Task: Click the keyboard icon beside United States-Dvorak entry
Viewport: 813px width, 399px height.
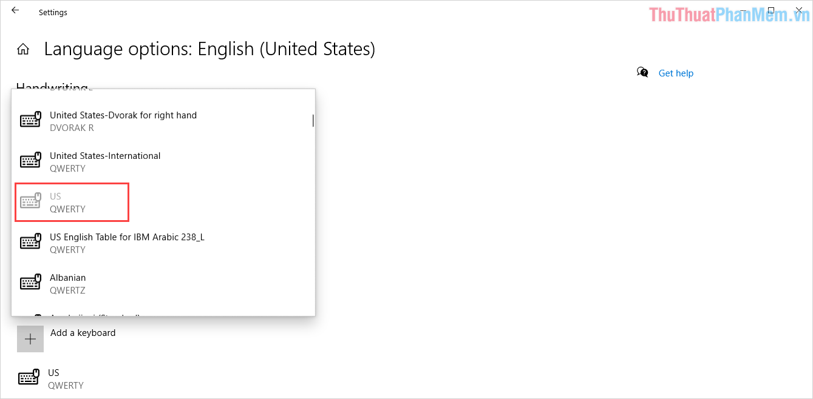Action: (30, 119)
